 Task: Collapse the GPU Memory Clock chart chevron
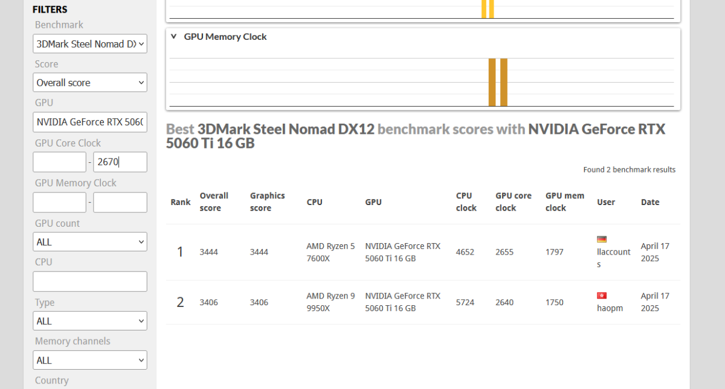tap(173, 37)
